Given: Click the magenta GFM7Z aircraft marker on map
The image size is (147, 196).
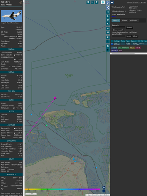Looking at the screenshot, I should (55, 98).
